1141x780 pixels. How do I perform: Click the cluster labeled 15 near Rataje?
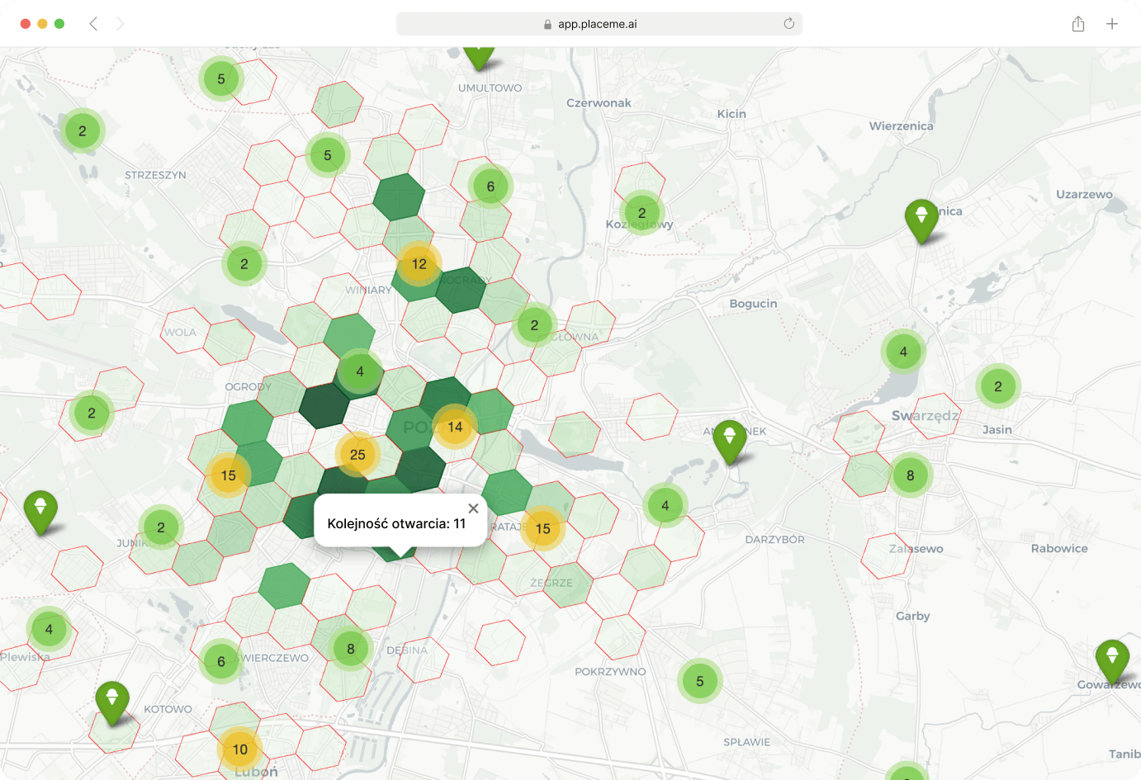coord(543,528)
